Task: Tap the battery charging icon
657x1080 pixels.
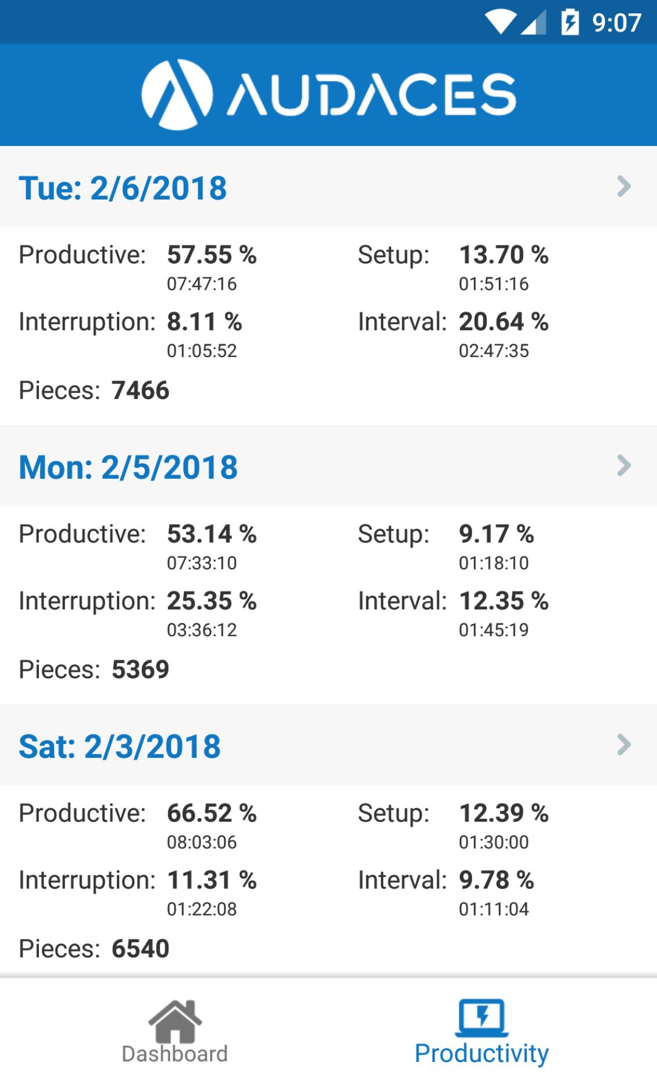Action: [570, 23]
